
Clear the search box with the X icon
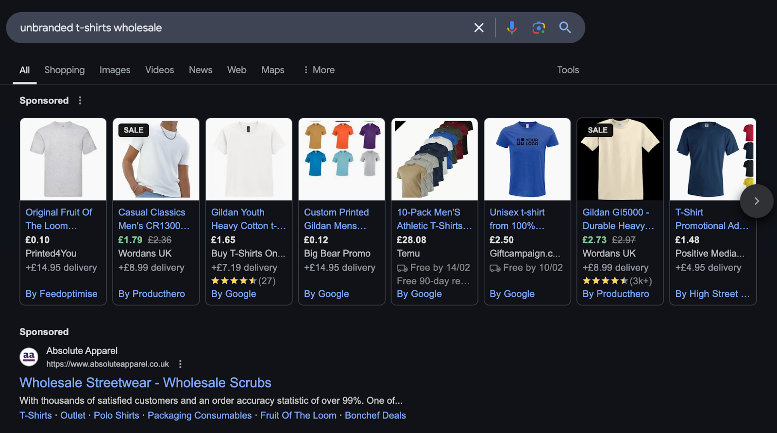479,28
